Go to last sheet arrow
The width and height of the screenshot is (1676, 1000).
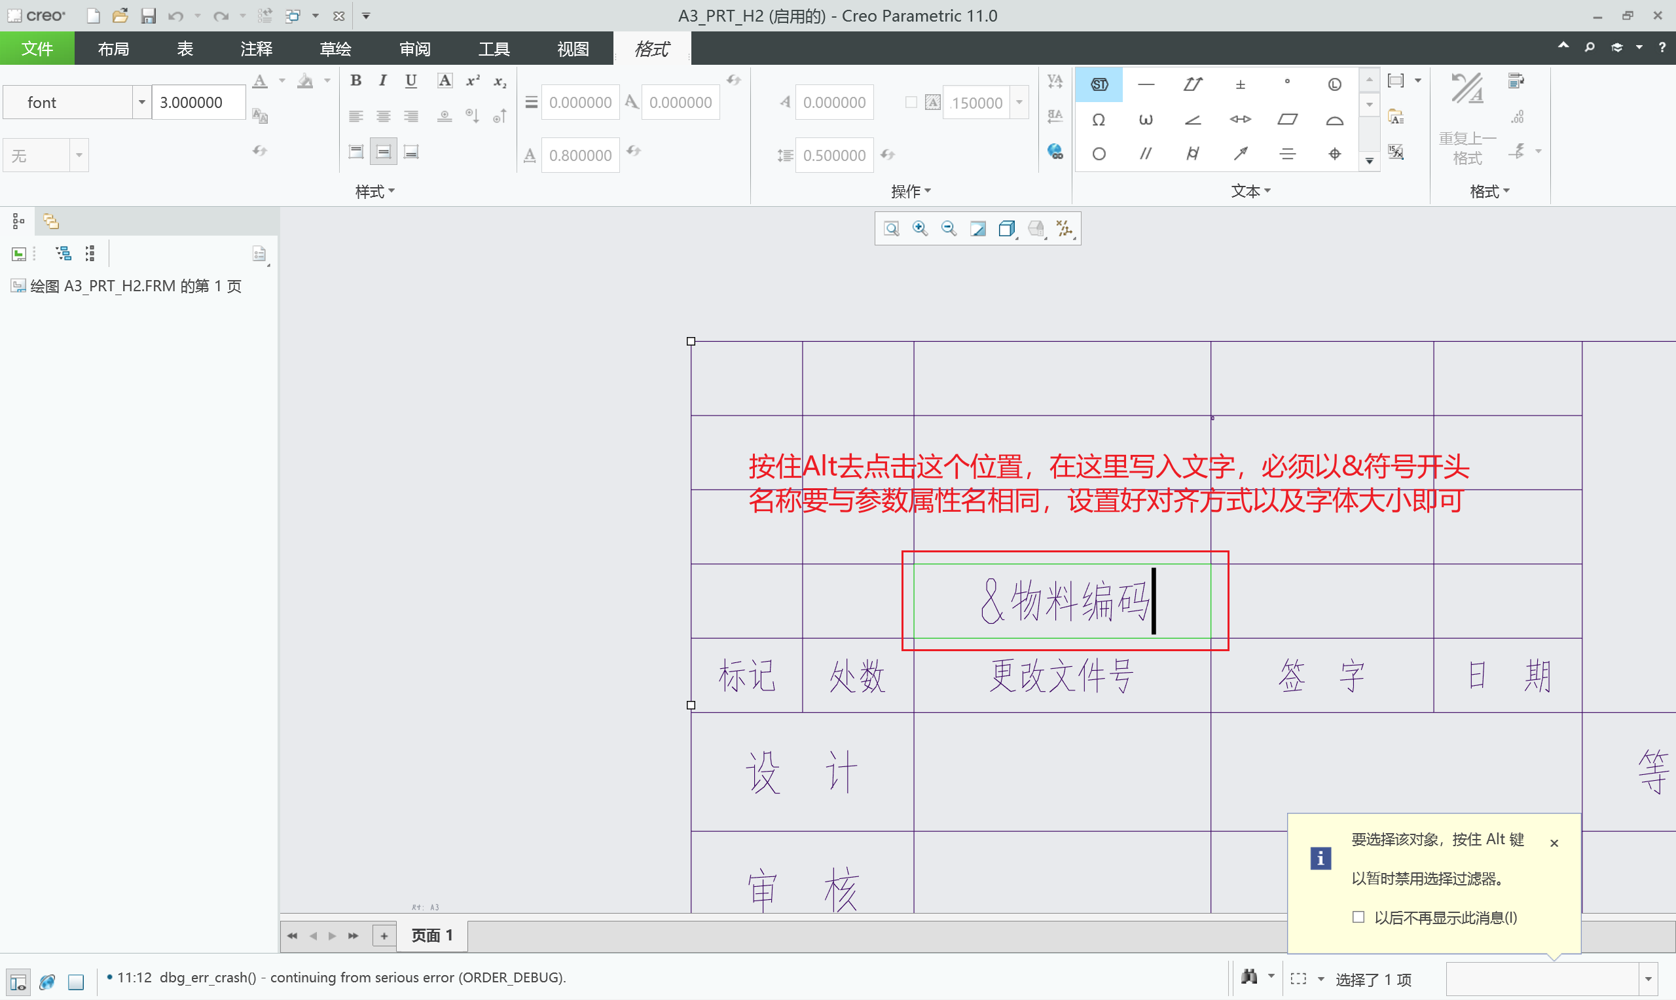(x=353, y=935)
